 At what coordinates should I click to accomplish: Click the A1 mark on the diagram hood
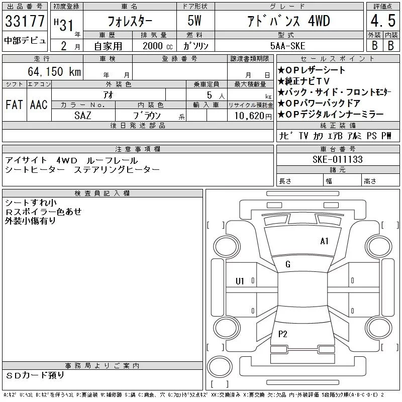[x=324, y=241]
